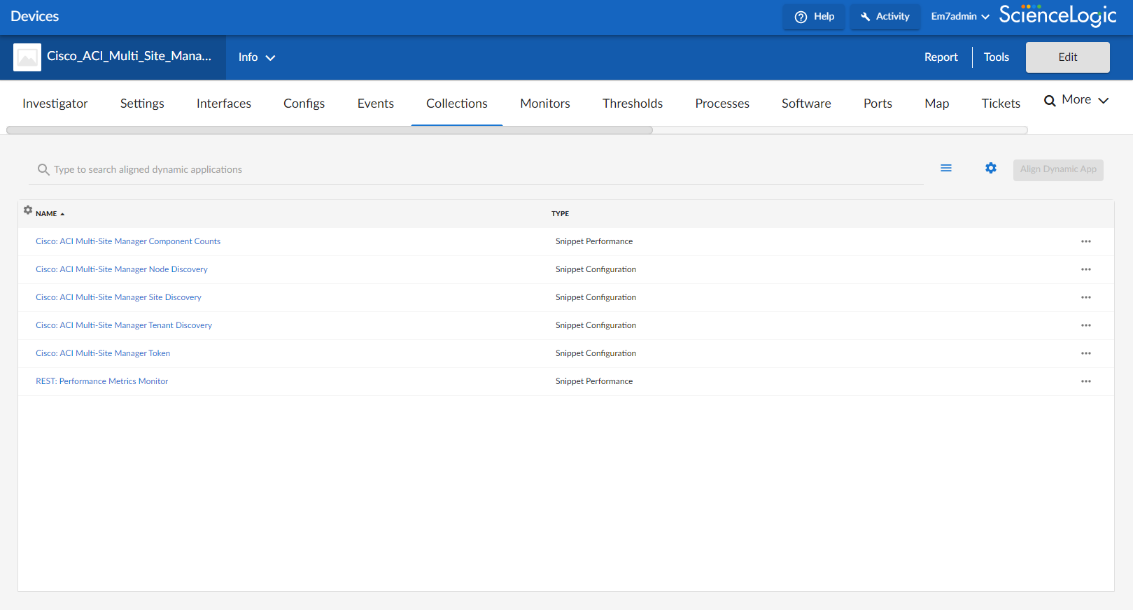1133x610 pixels.
Task: Open the Configs tab
Action: coord(304,104)
